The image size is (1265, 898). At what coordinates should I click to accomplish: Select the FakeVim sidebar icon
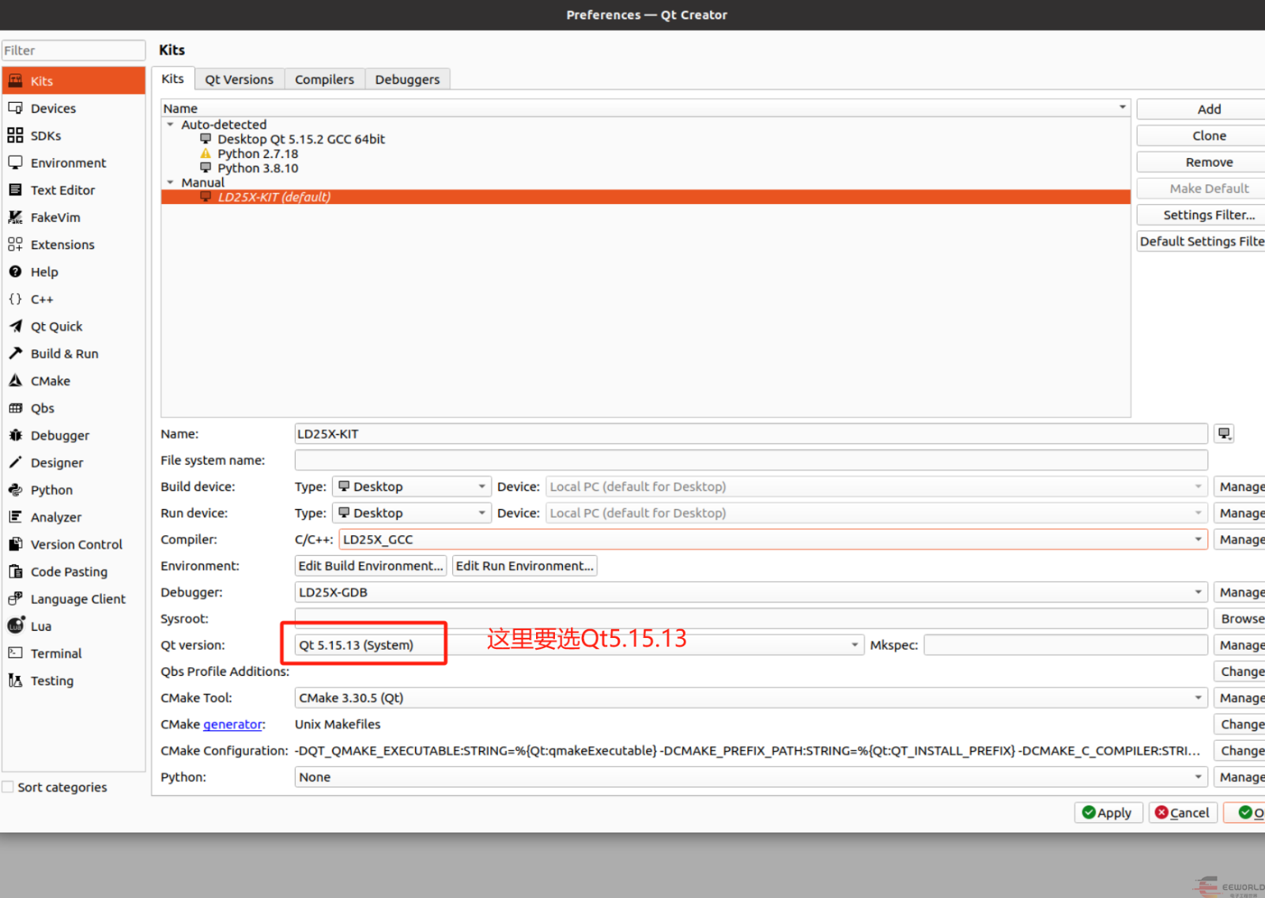(15, 217)
